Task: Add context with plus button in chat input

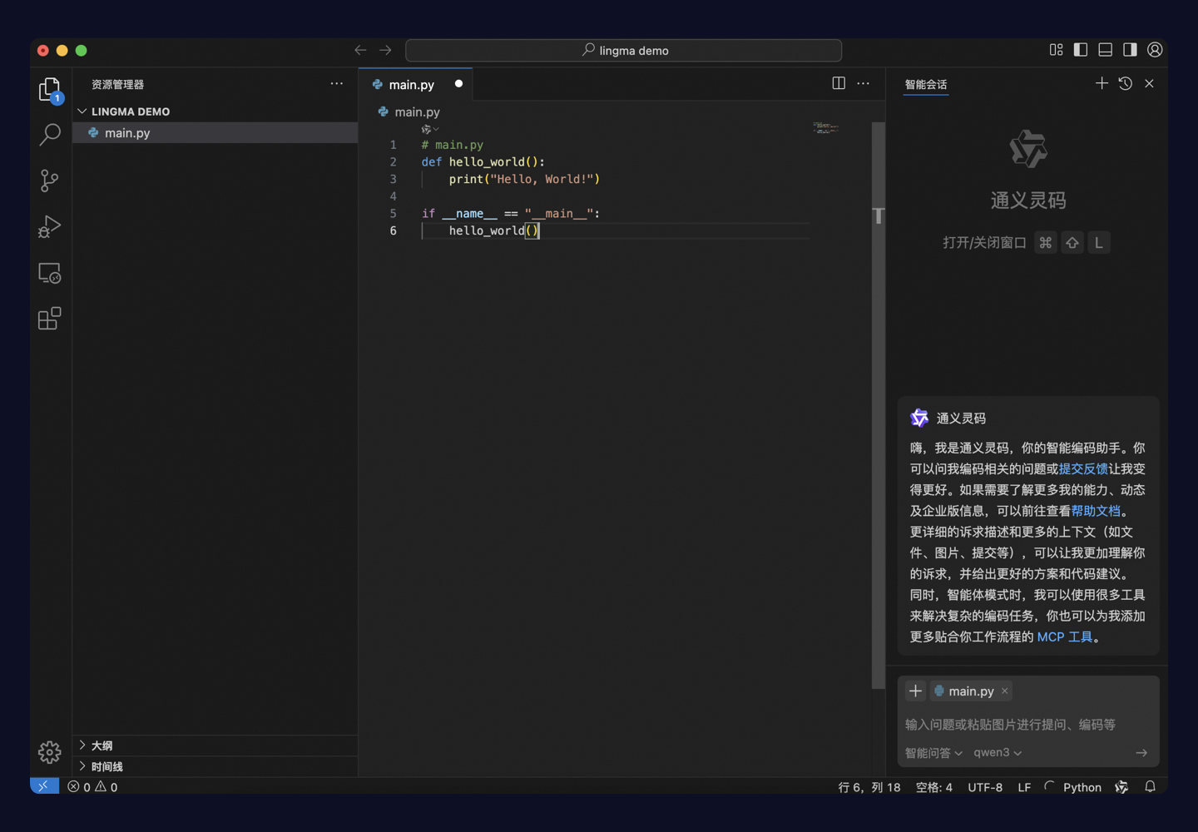Action: [915, 691]
